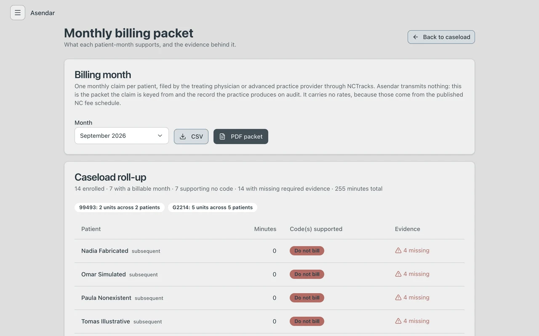Click the Patient column header
Viewport: 539px width, 336px height.
[x=91, y=229]
